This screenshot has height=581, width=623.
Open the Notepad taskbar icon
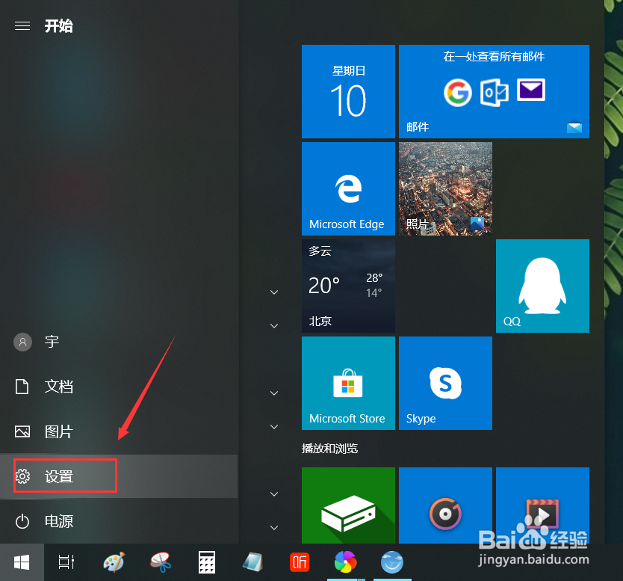[252, 562]
